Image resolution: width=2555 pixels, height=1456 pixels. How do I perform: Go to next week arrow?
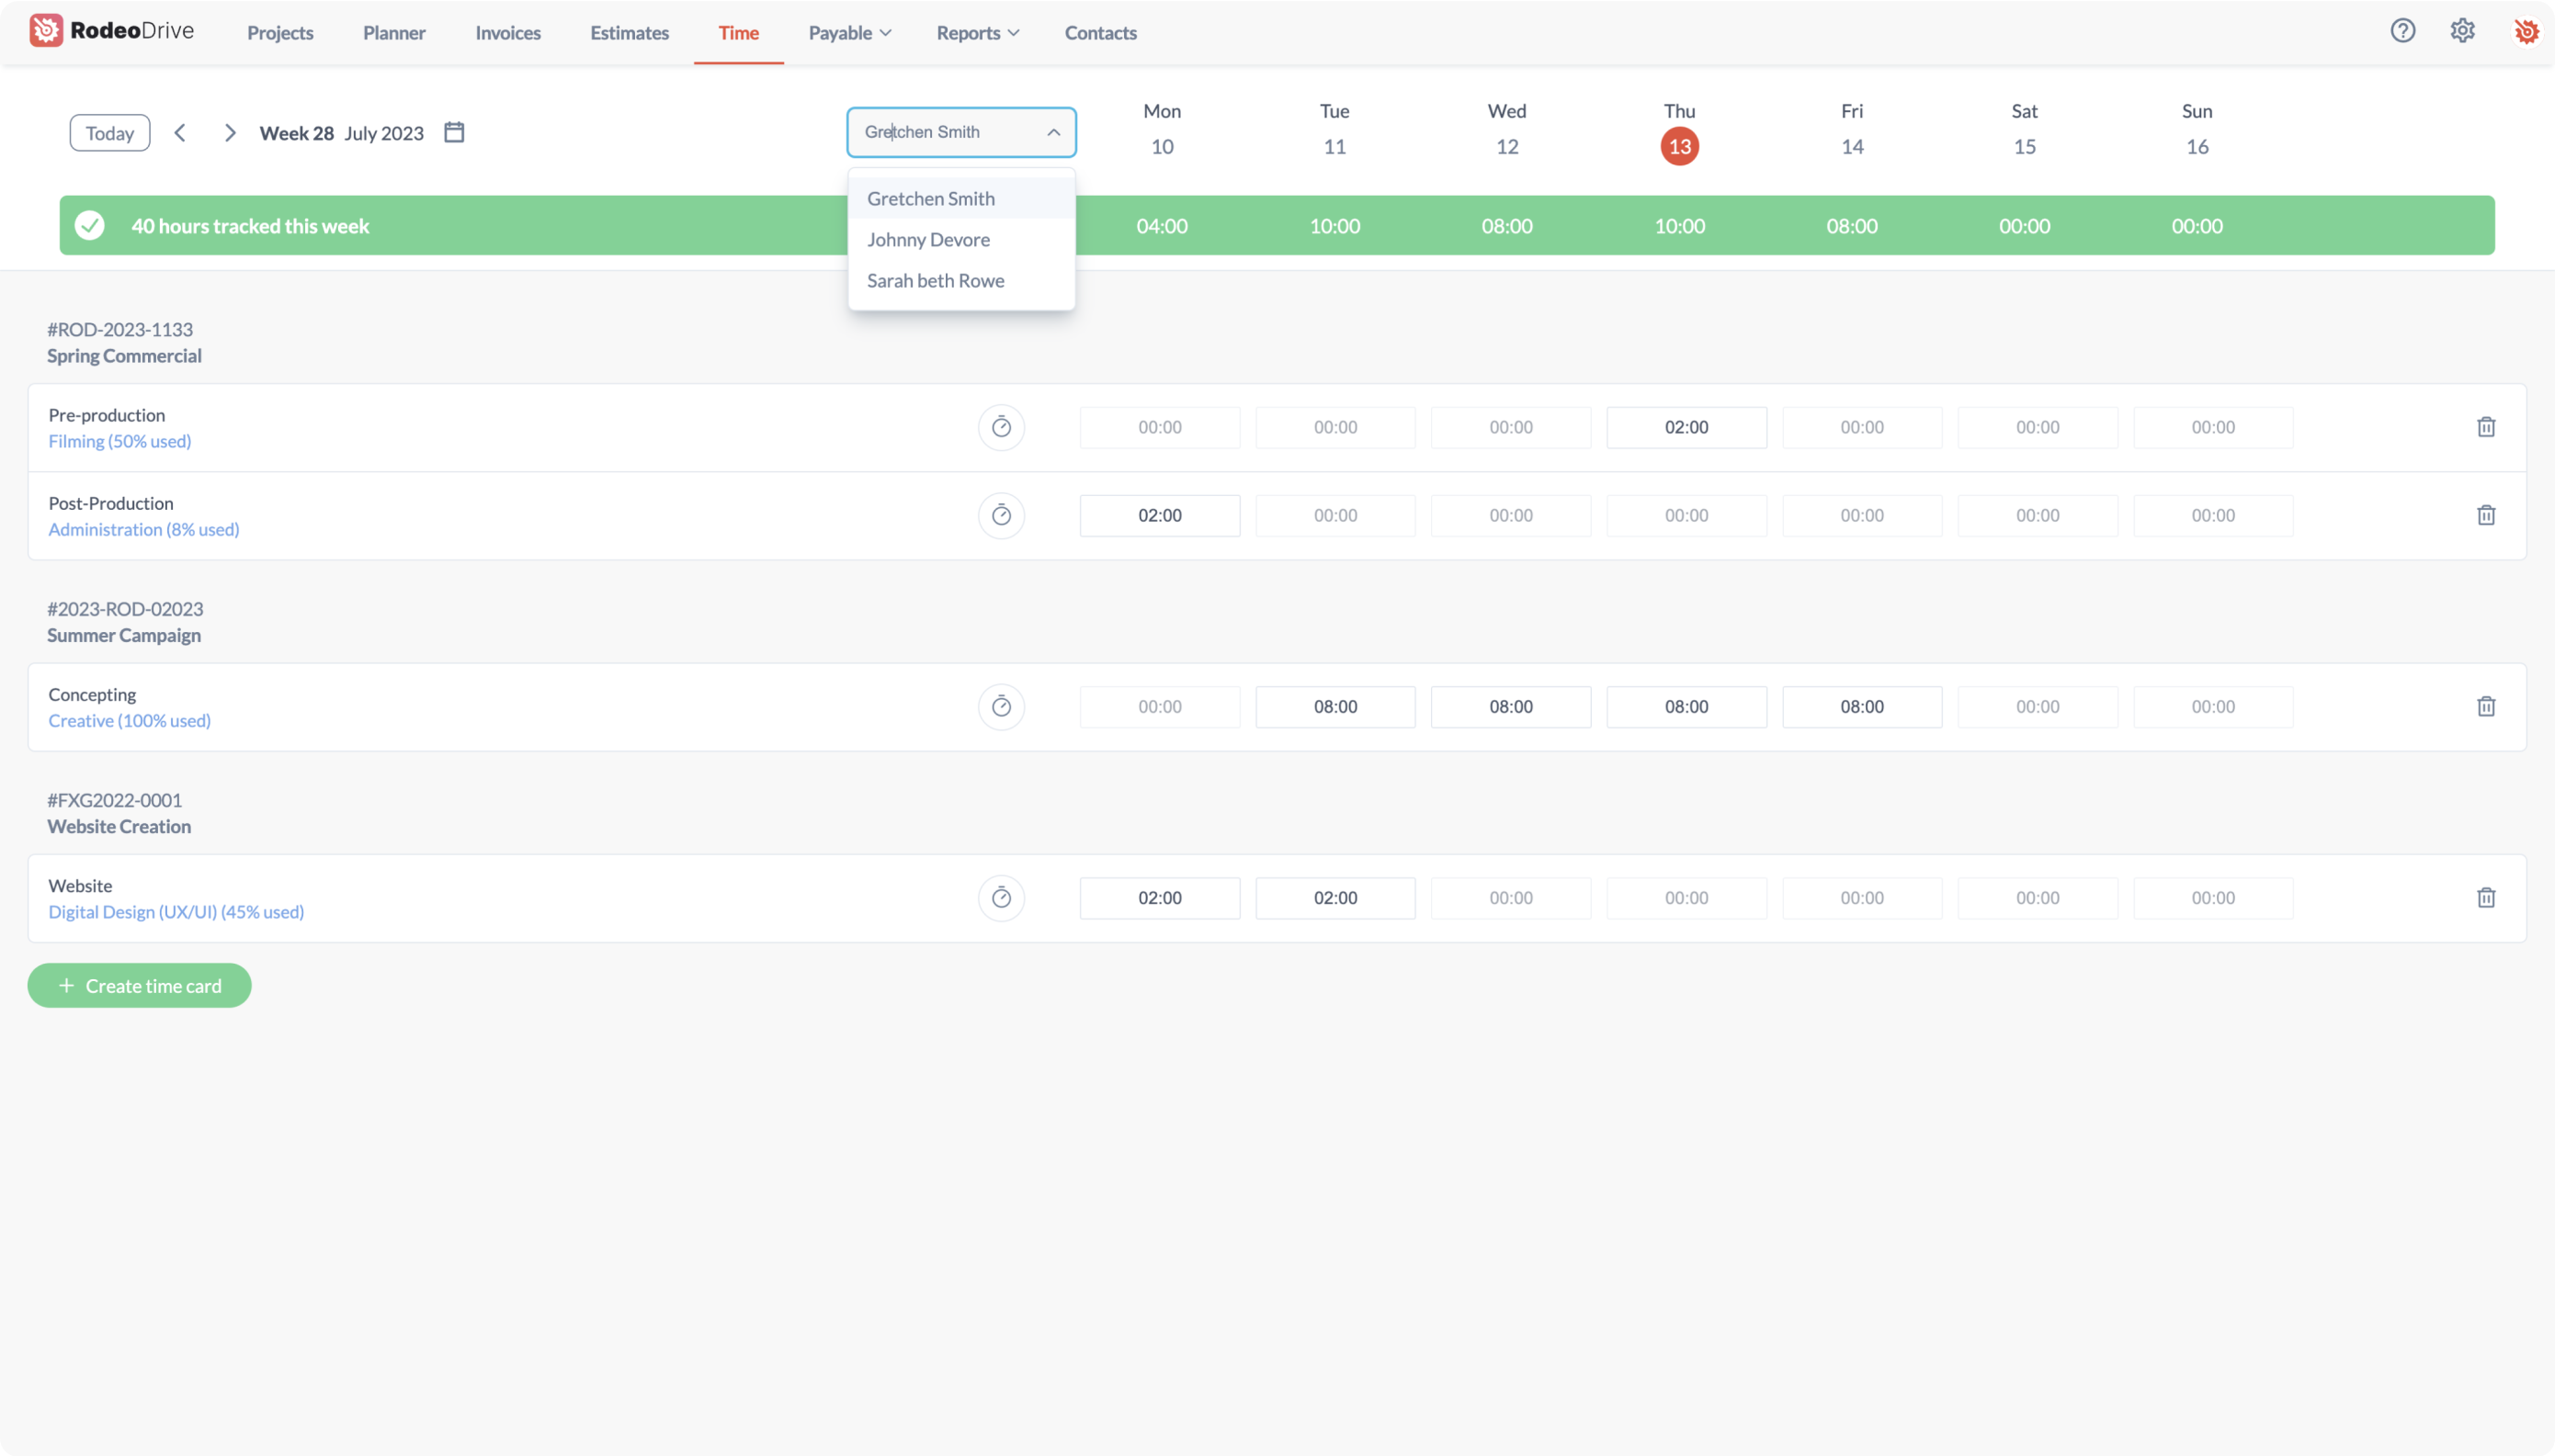tap(230, 132)
